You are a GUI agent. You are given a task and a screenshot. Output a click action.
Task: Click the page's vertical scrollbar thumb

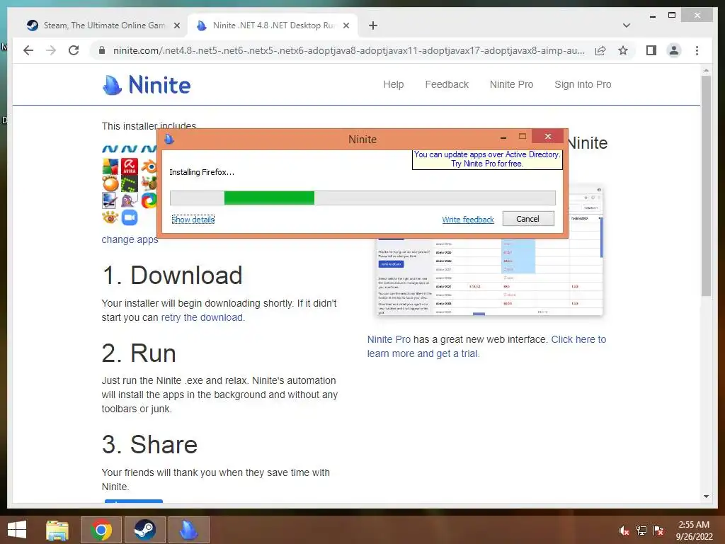[x=706, y=186]
